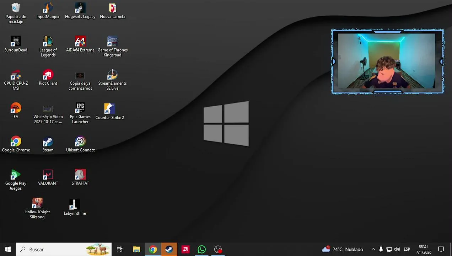Select the Google Play Juegos shortcut
The width and height of the screenshot is (452, 256).
(x=16, y=180)
